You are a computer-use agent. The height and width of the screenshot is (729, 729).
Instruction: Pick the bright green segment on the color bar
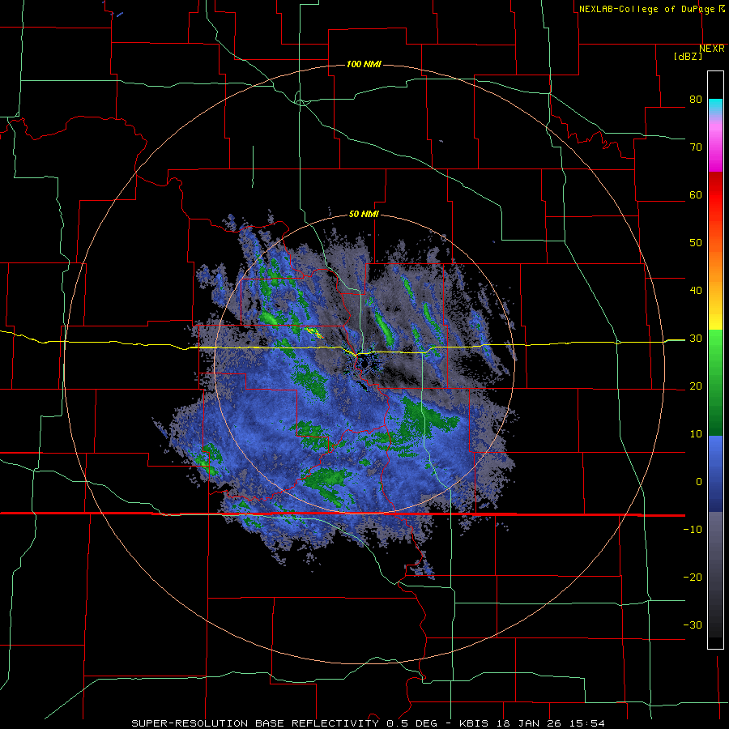pos(715,344)
